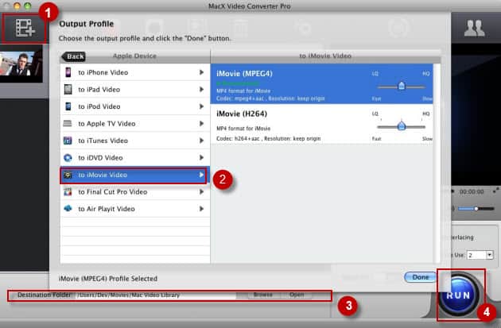Viewport: 501px width, 328px height.
Task: Expand the iDVD Video submenu arrow
Action: [x=201, y=157]
